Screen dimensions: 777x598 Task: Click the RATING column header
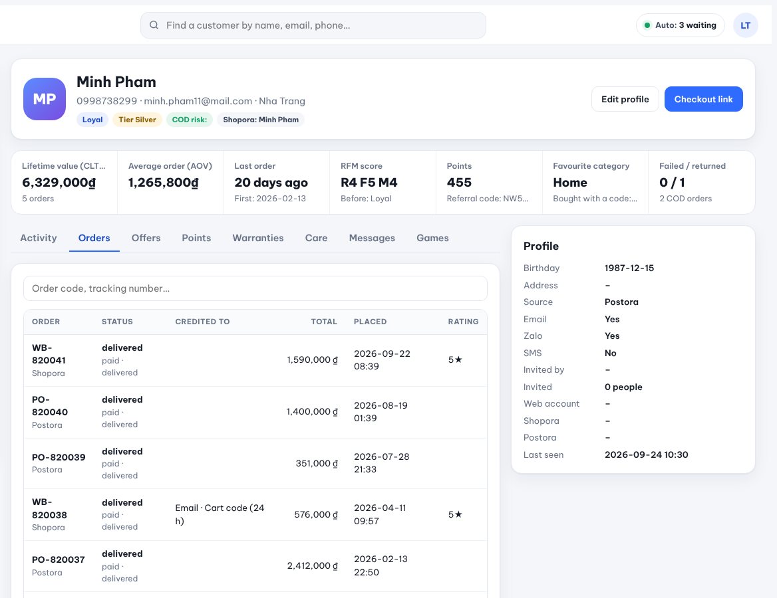[463, 322]
